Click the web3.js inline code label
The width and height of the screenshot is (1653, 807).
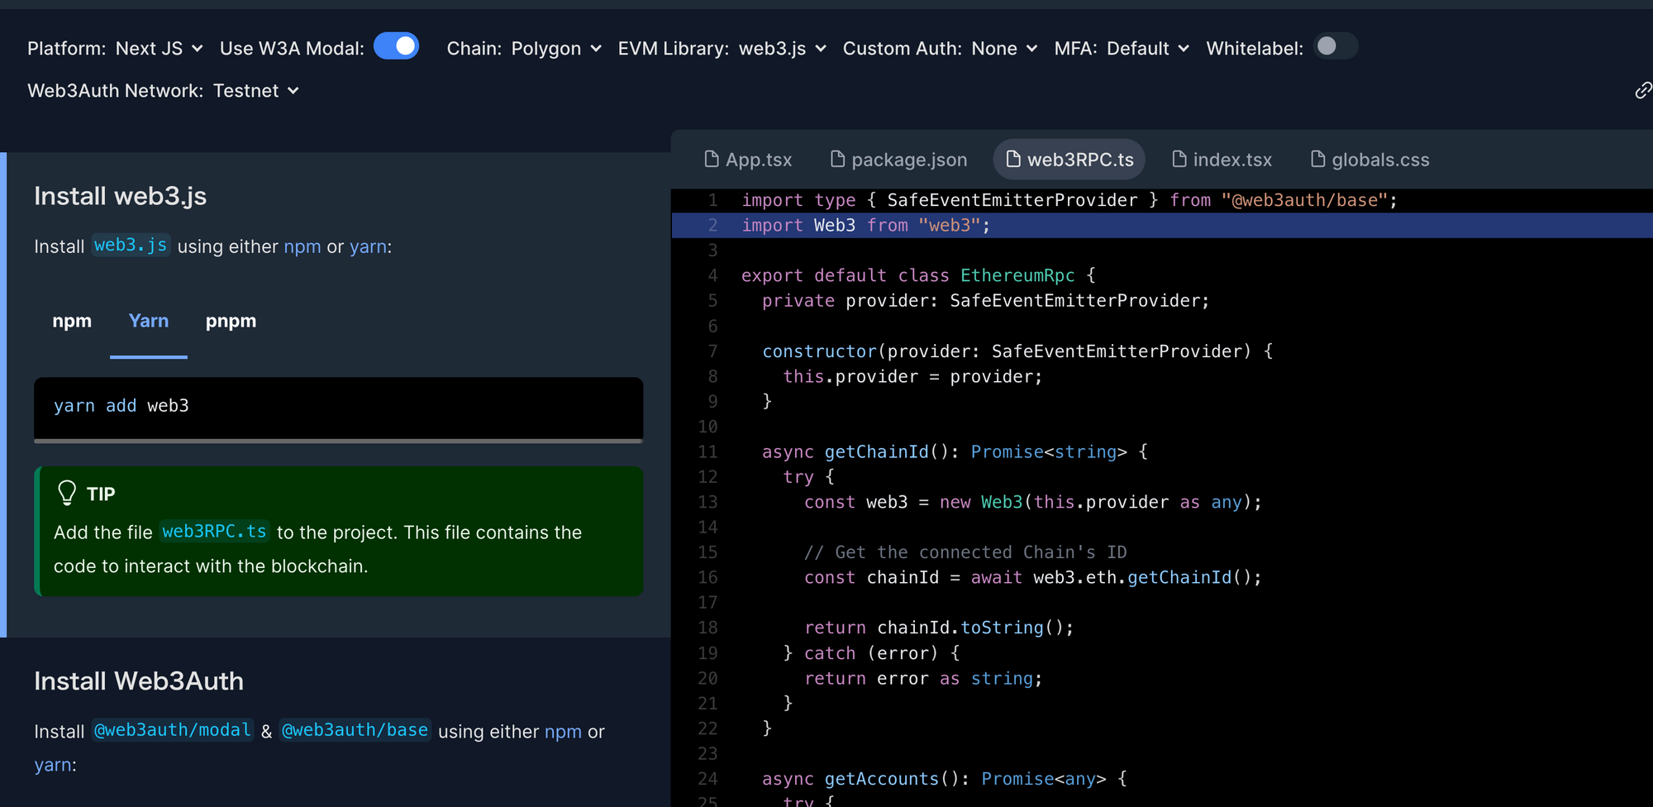131,246
